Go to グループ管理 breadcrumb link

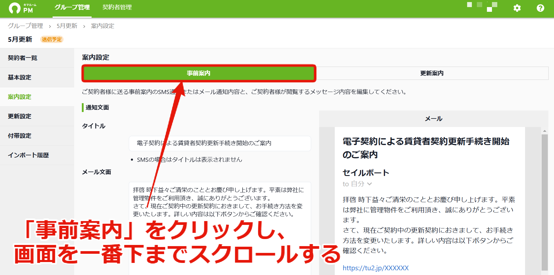point(25,26)
